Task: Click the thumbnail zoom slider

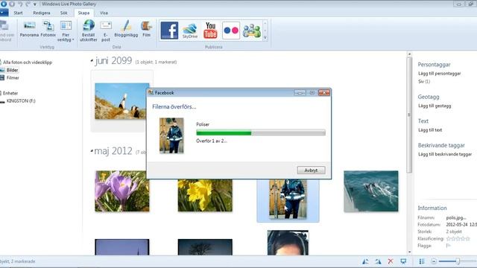Action: tap(457, 261)
